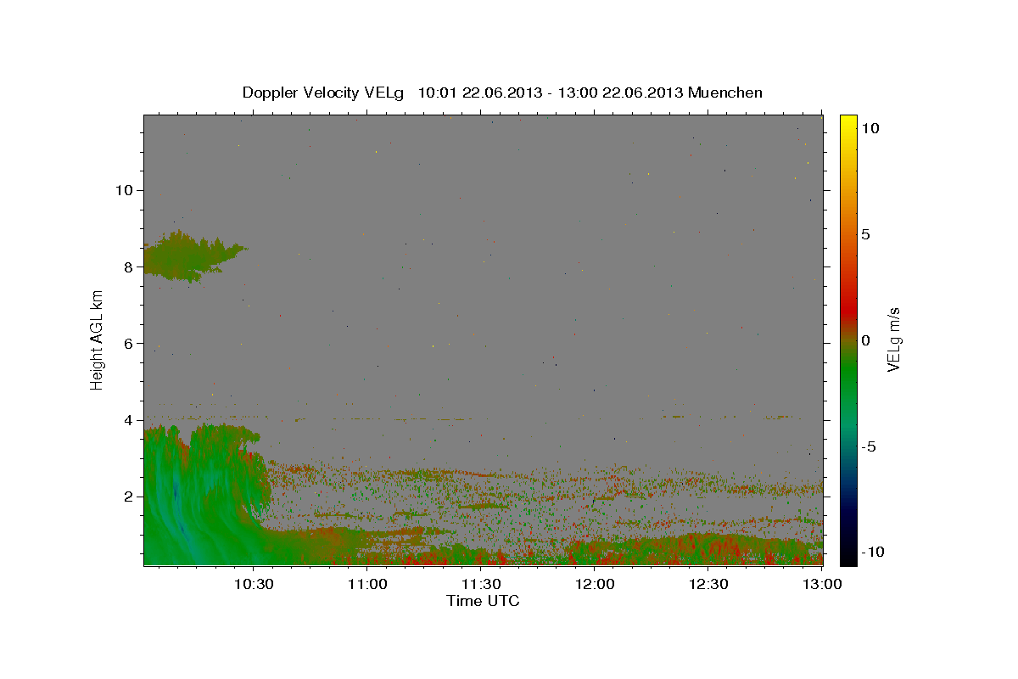1018x679 pixels.
Task: Click the 10:30 time tick label
Action: coord(253,584)
